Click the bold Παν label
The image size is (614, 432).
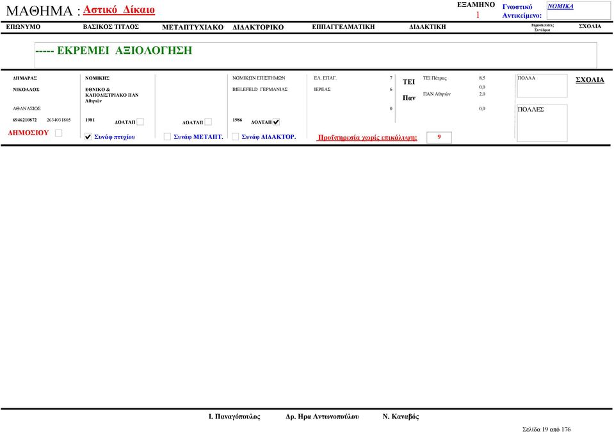409,98
